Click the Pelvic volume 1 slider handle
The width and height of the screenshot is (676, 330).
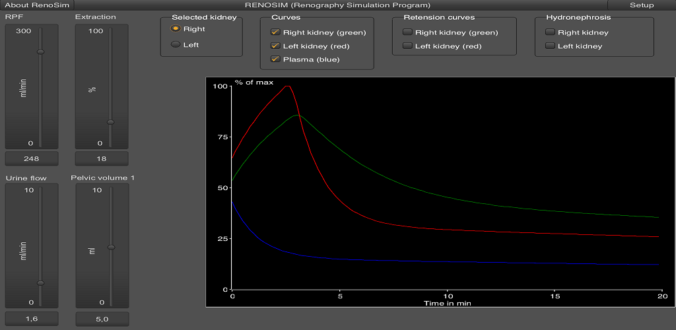[111, 247]
